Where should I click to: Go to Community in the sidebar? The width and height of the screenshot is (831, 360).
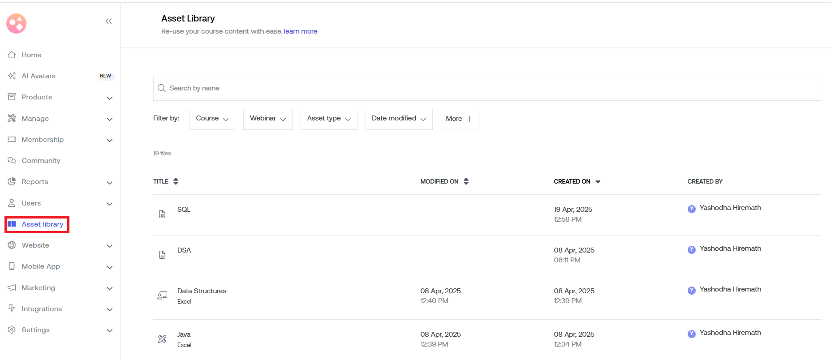(x=41, y=161)
